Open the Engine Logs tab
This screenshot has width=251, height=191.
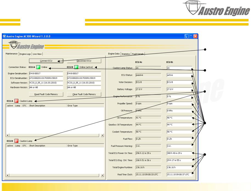pos(25,54)
